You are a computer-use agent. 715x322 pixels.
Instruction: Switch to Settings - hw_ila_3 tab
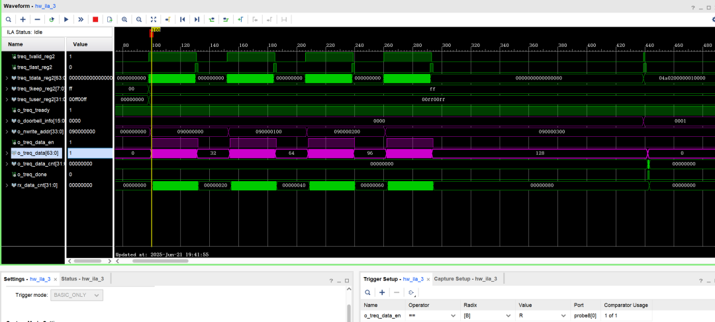[26, 279]
